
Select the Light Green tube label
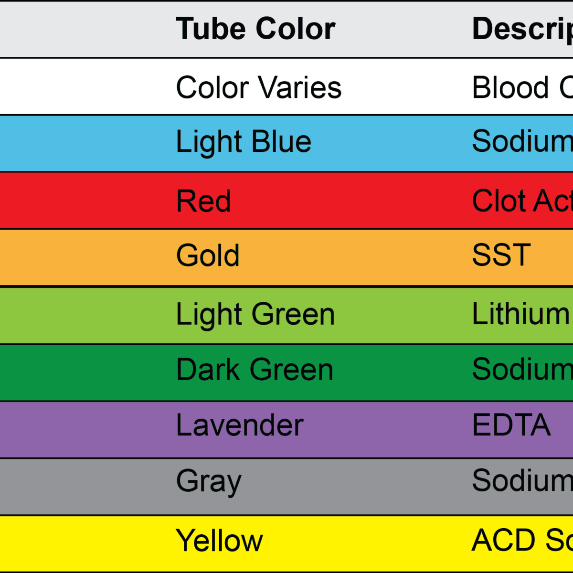[255, 314]
